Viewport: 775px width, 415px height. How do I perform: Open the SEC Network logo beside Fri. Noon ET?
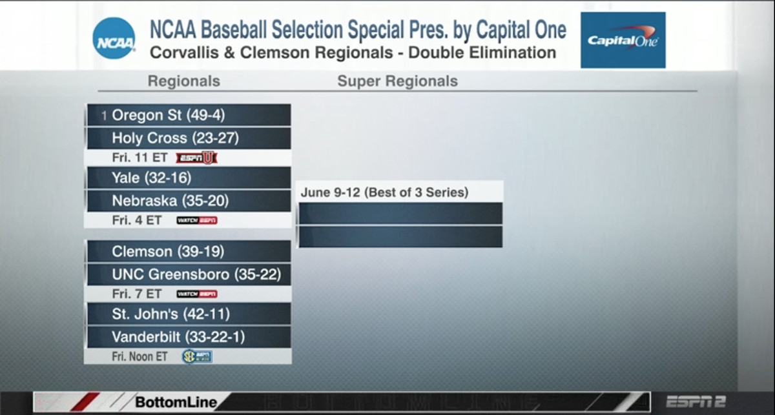coord(197,356)
